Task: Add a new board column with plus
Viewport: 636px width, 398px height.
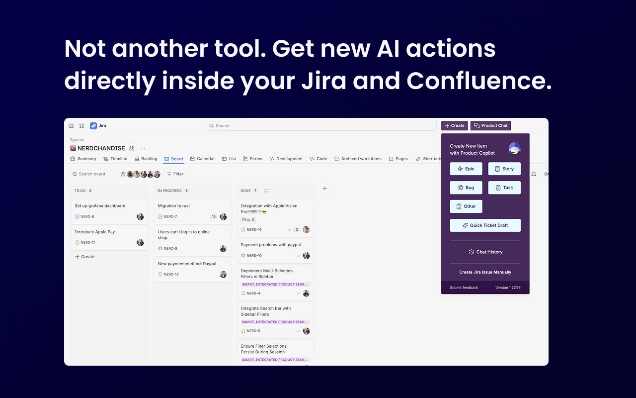Action: point(324,189)
